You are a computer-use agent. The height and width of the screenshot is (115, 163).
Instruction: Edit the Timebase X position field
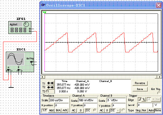[61, 105]
